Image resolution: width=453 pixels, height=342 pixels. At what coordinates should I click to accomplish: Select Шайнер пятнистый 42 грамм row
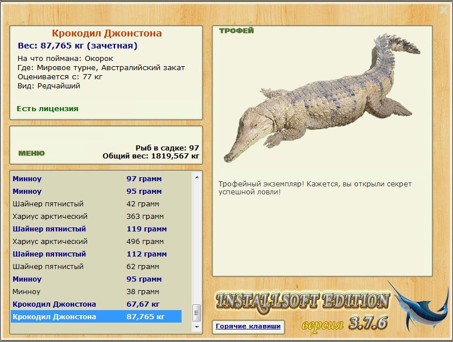click(x=97, y=204)
